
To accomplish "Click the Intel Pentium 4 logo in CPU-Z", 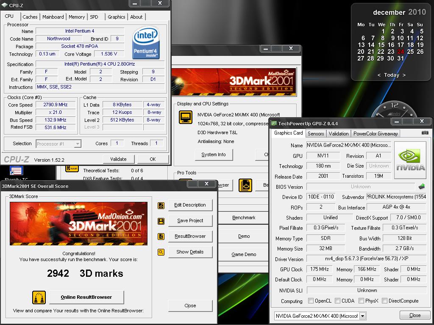I will coord(146,42).
